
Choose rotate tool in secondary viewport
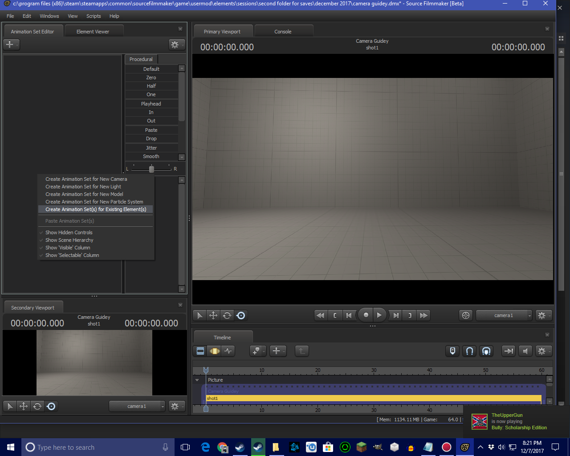click(x=37, y=406)
